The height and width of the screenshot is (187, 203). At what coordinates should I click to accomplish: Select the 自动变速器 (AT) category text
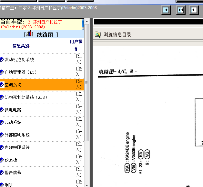coord(21,72)
